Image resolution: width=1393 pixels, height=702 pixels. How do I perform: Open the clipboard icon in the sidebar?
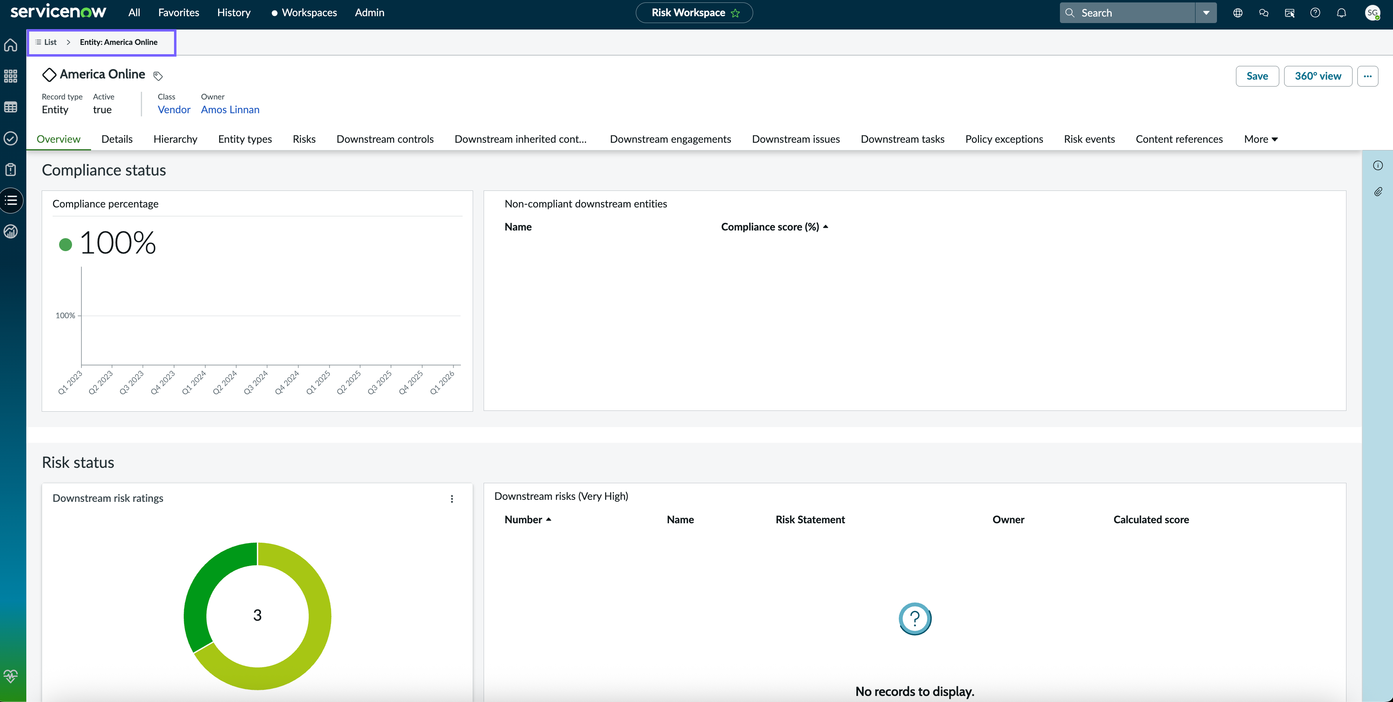pos(11,170)
